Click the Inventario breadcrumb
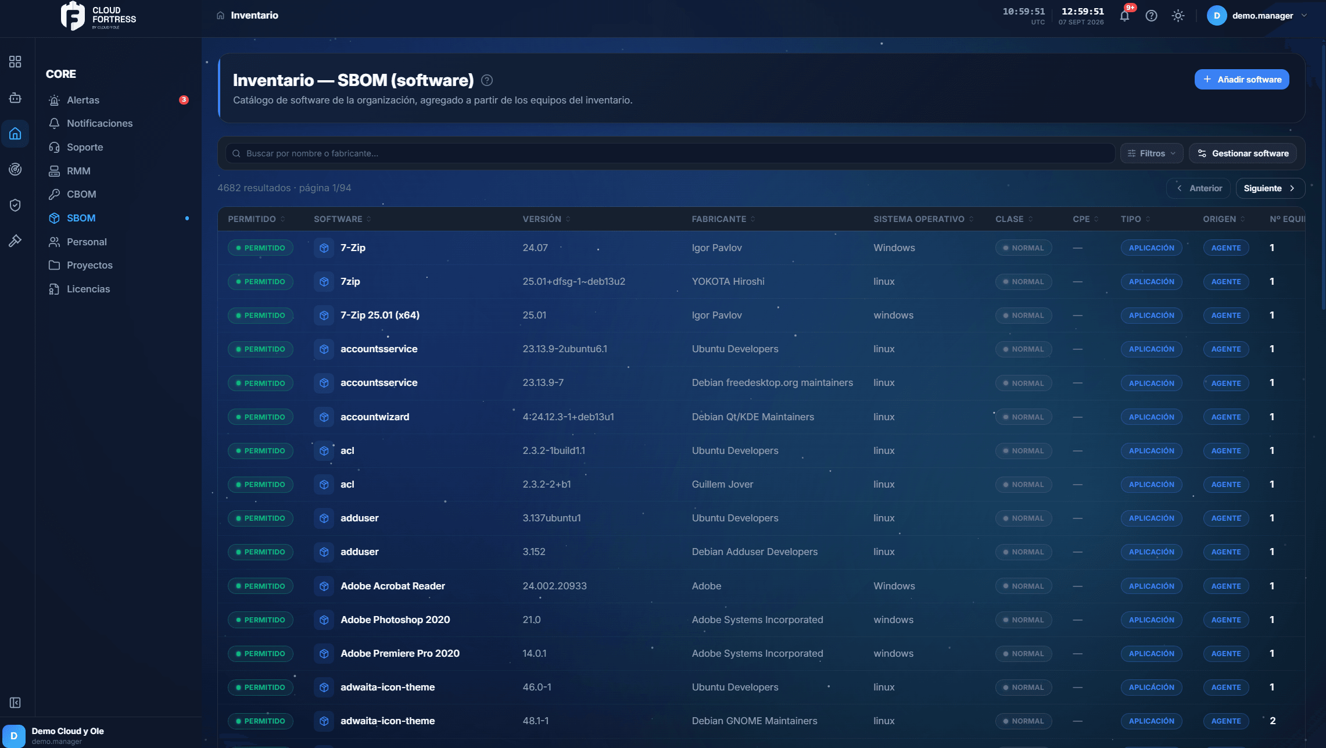Viewport: 1326px width, 748px height. [255, 16]
